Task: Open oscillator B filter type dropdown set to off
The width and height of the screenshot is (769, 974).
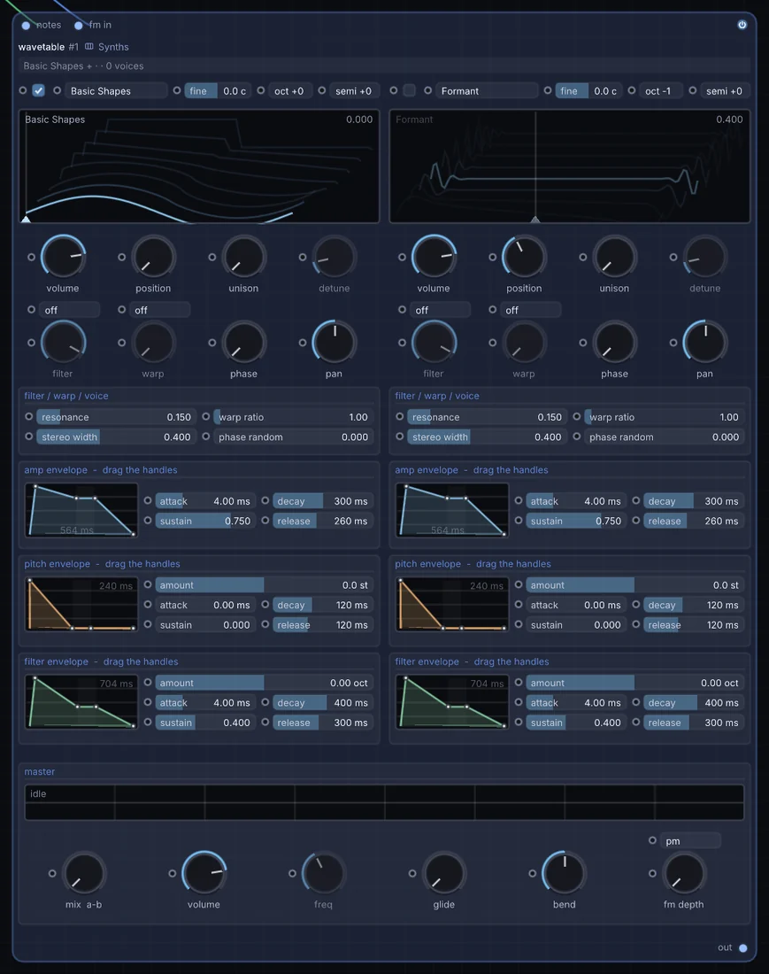Action: click(441, 310)
